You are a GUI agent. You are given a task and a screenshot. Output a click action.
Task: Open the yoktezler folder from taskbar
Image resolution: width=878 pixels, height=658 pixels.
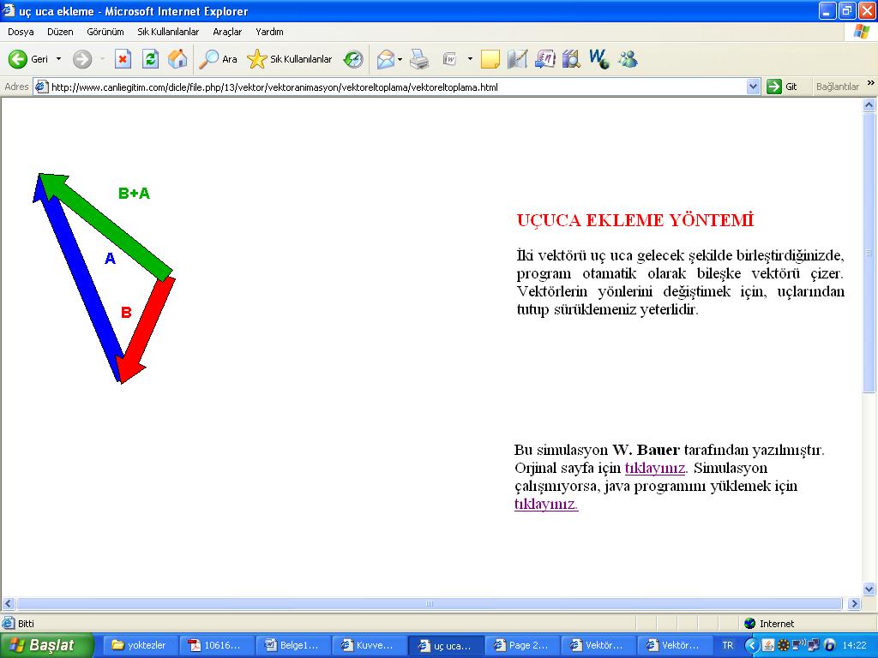[139, 645]
